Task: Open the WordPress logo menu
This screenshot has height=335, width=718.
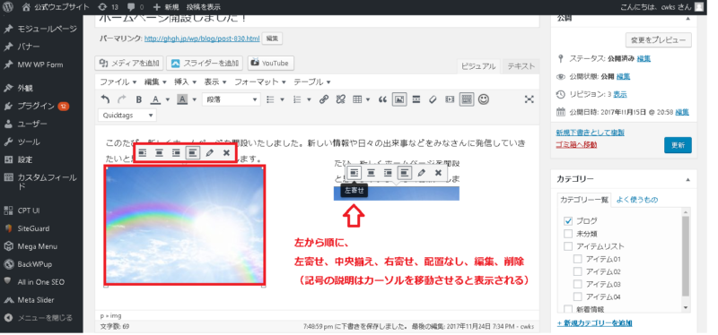Action: tap(8, 7)
